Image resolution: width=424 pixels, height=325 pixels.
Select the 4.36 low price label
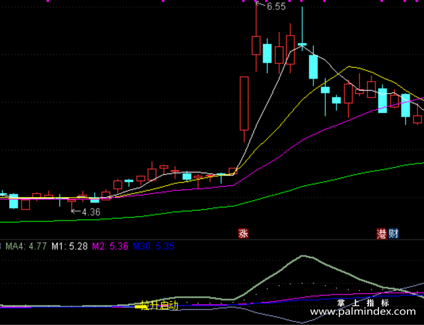click(91, 212)
